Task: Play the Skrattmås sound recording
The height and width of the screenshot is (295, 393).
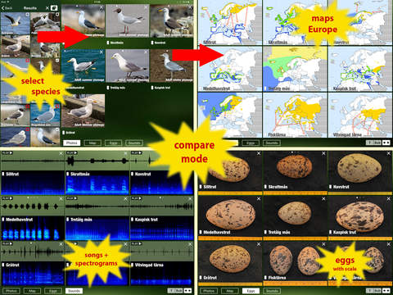Action: (x=72, y=153)
